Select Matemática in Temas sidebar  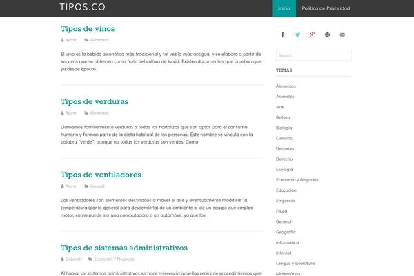[288, 274]
